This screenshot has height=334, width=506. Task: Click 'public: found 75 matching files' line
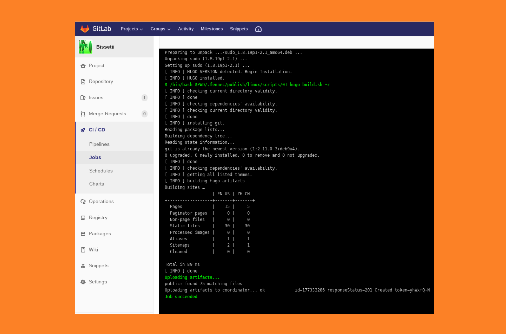click(203, 284)
